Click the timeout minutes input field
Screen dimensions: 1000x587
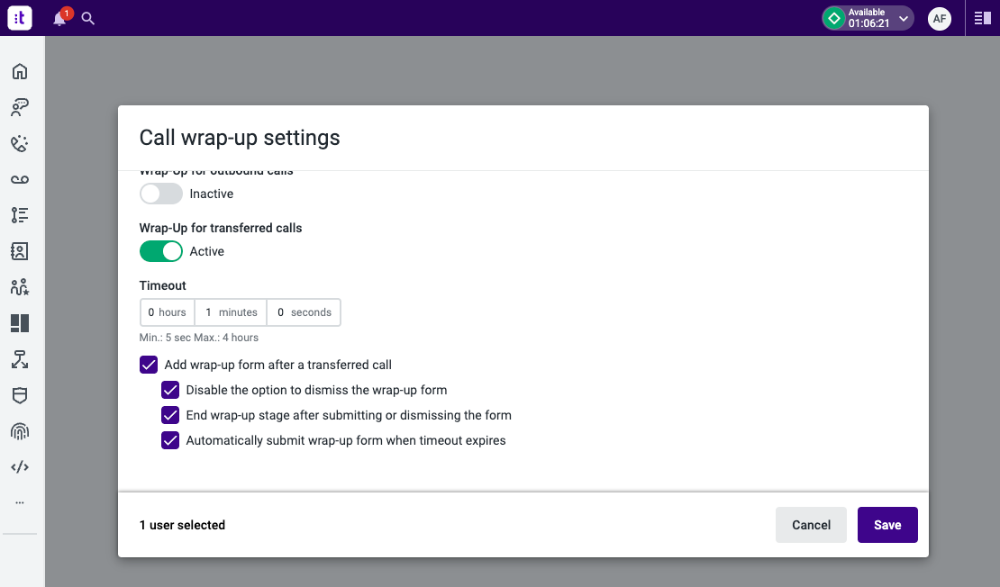(231, 312)
